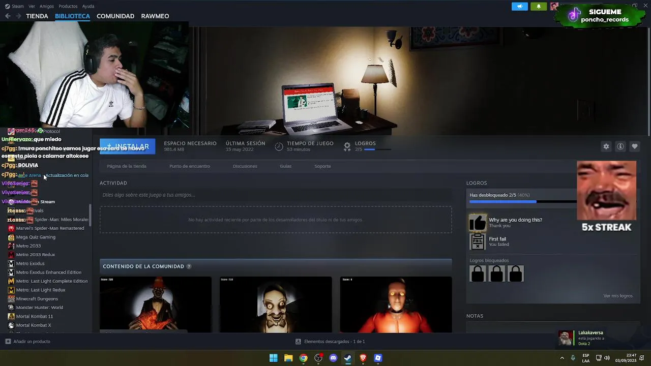The height and width of the screenshot is (366, 651).
Task: Open Google Chrome from taskbar
Action: click(303, 358)
